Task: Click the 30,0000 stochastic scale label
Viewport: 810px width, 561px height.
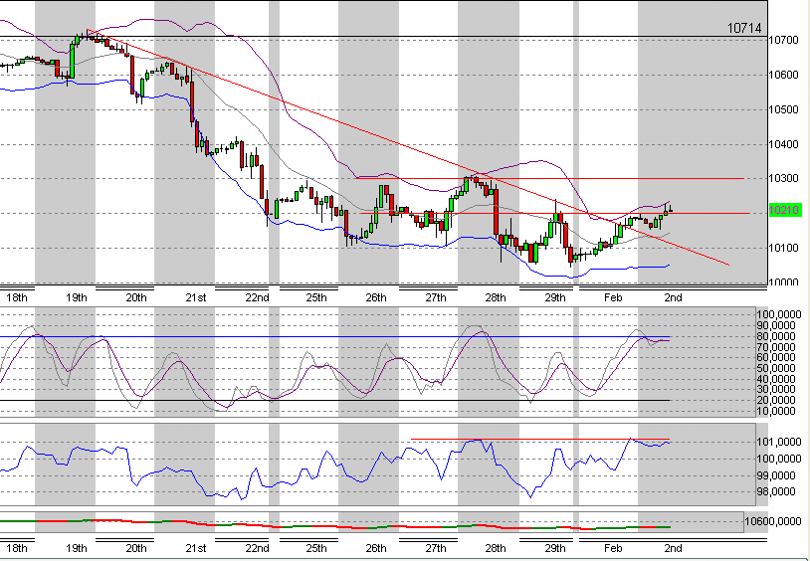Action: click(x=776, y=390)
